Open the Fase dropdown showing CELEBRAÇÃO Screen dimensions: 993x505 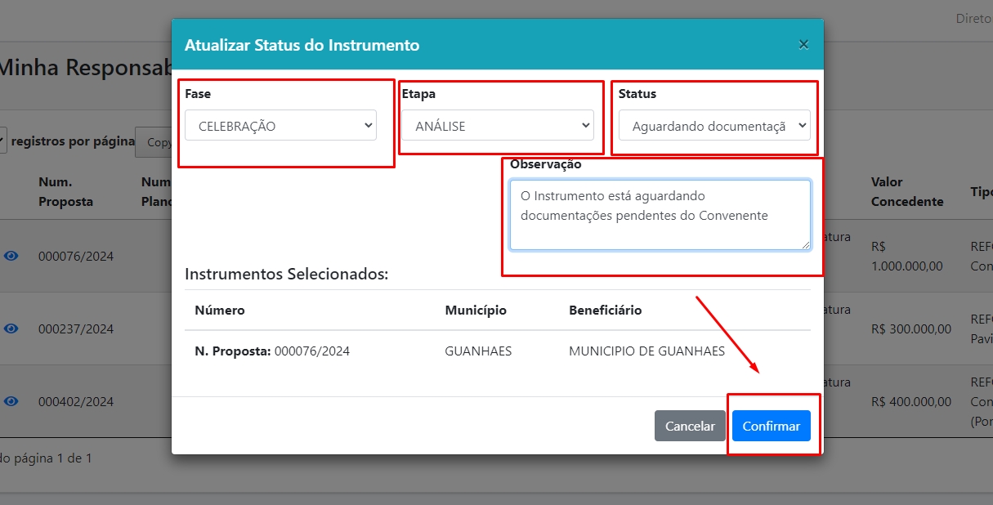pyautogui.click(x=280, y=126)
